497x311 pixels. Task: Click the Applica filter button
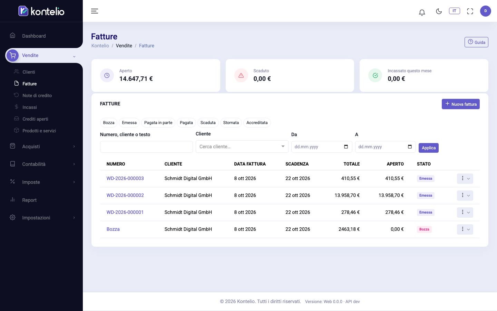tap(429, 148)
